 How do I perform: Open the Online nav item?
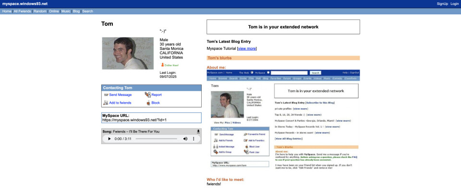(x=54, y=11)
